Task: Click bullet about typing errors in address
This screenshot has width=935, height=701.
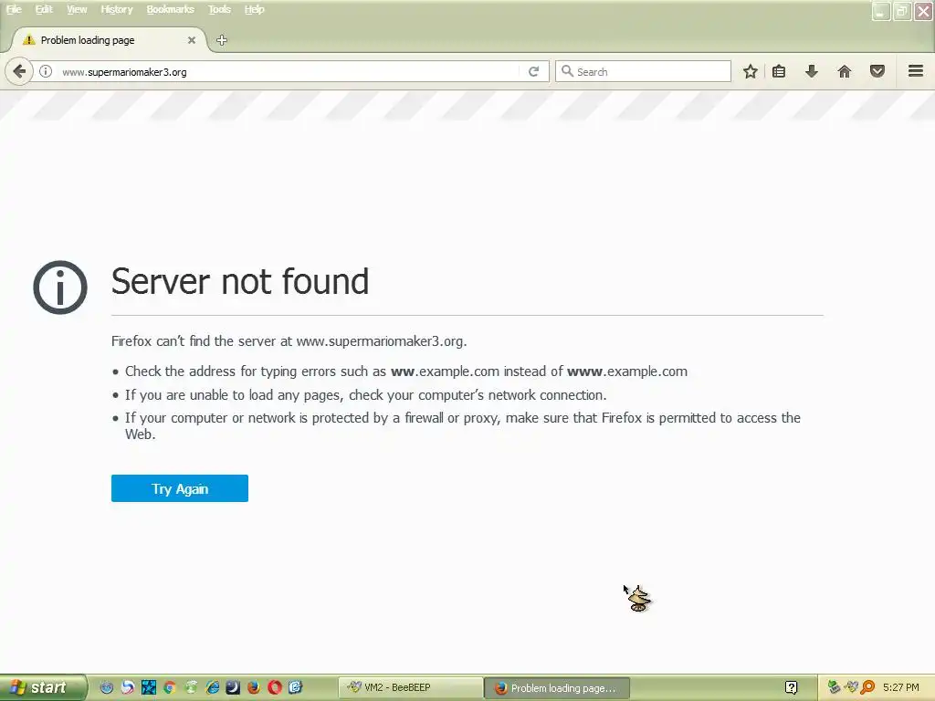Action: 406,371
